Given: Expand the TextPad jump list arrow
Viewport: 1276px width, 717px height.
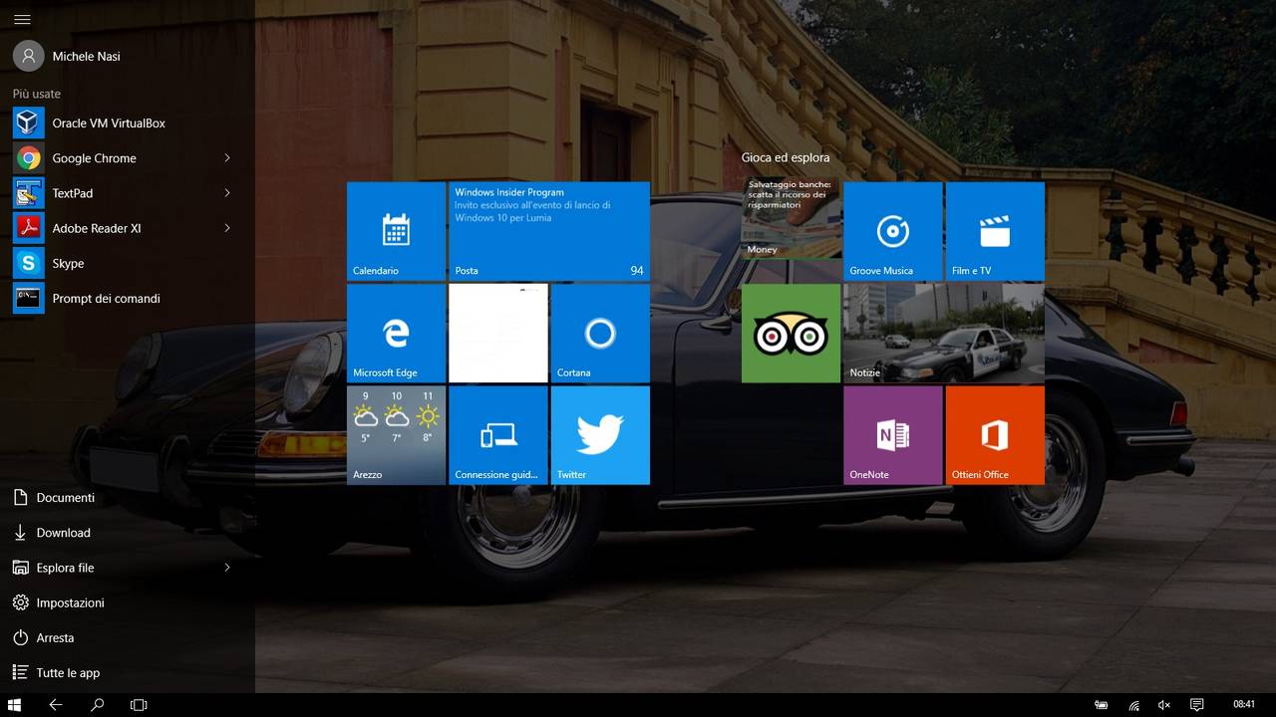Looking at the screenshot, I should click(x=227, y=193).
